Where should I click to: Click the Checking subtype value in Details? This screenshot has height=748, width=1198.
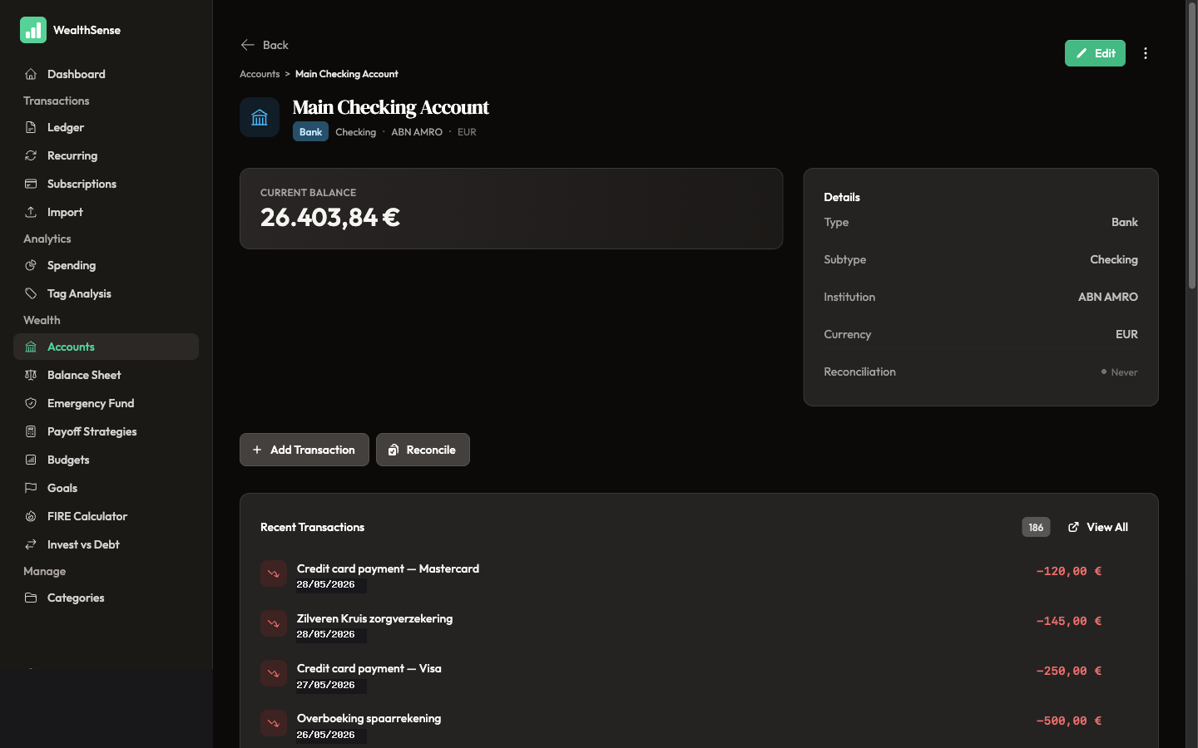(1113, 259)
